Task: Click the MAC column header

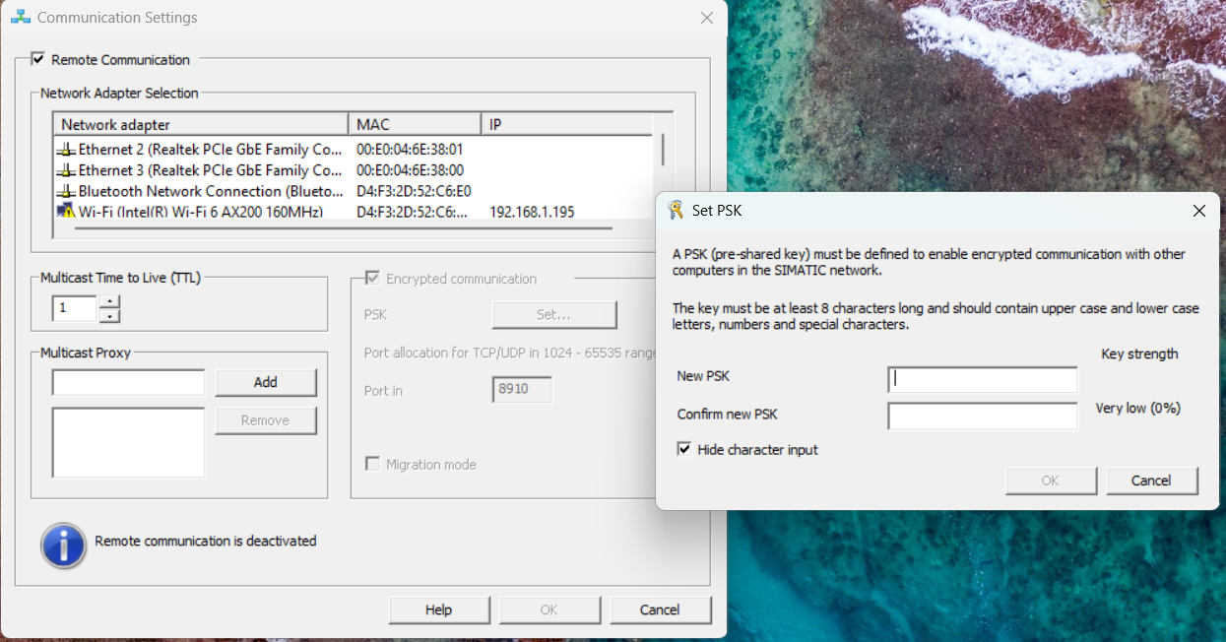Action: click(415, 125)
